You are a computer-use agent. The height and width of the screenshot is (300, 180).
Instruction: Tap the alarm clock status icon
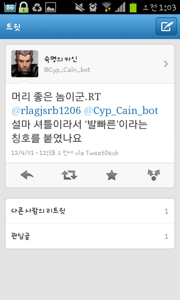pos(93,7)
